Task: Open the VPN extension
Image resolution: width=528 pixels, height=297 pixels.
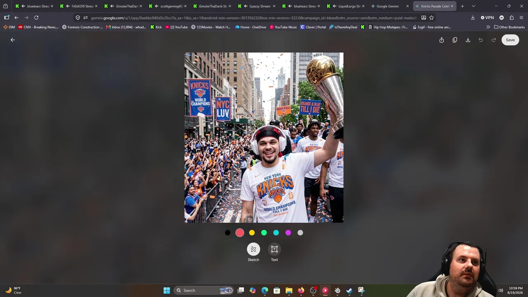Action: click(487, 18)
